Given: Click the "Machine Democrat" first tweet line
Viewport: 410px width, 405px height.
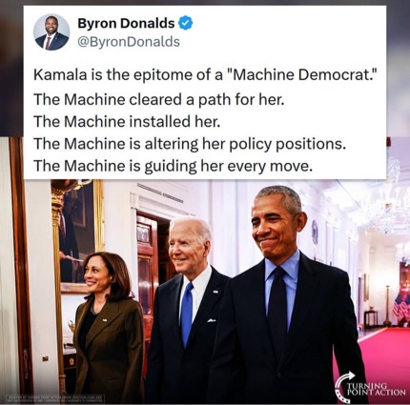Looking at the screenshot, I should 205,74.
